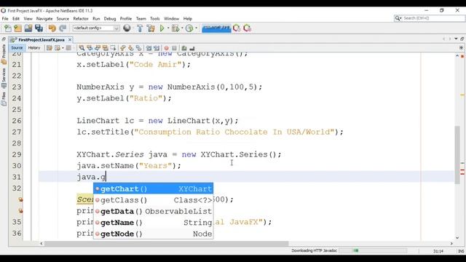The image size is (466, 262).
Task: Select getName() completion suggestion
Action: click(x=154, y=223)
